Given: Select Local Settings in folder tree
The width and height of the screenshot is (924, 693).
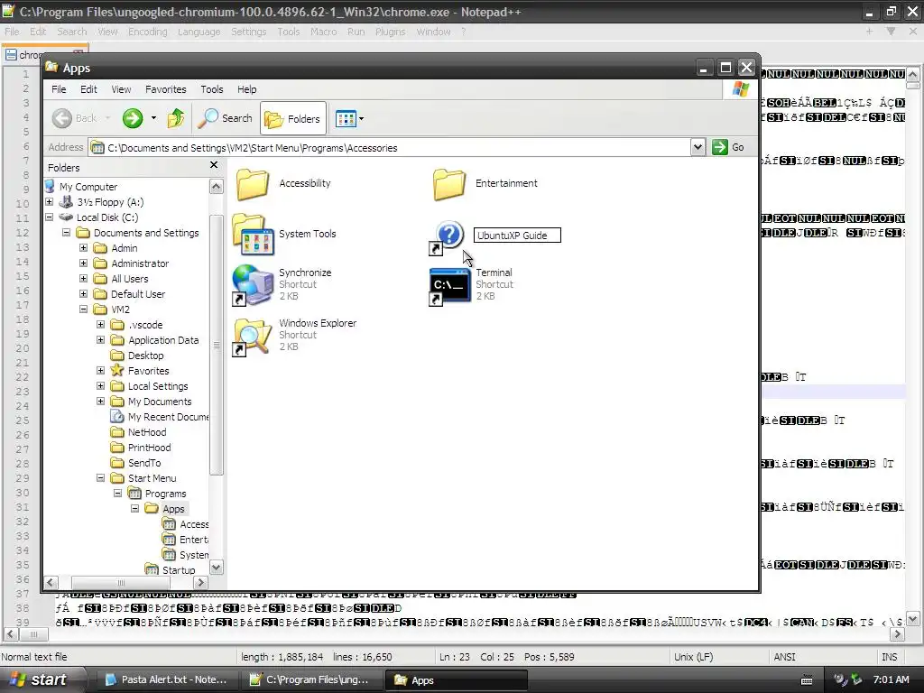Looking at the screenshot, I should point(158,386).
